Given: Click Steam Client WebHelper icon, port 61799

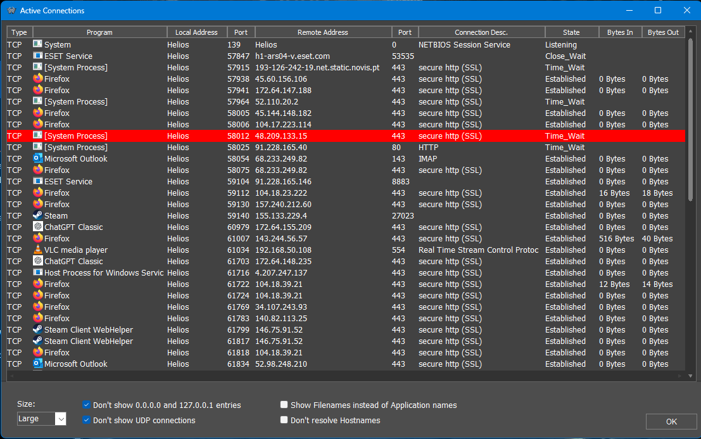Looking at the screenshot, I should pyautogui.click(x=37, y=329).
